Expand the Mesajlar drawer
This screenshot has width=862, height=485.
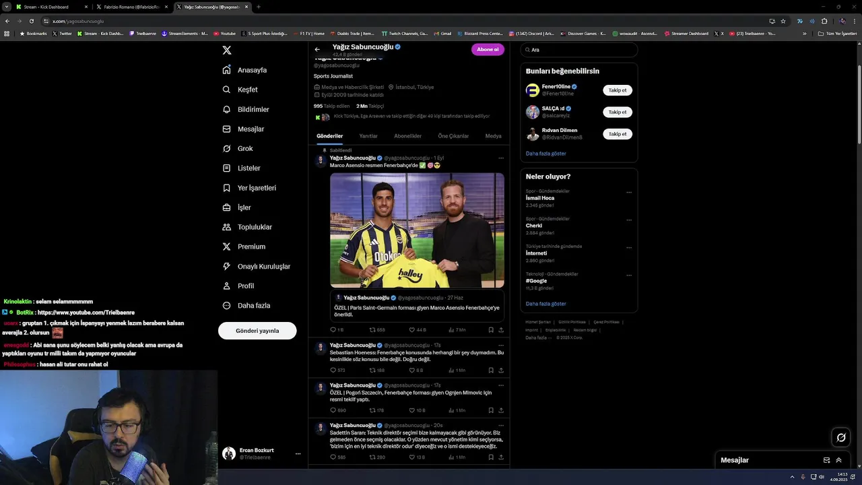pos(839,460)
